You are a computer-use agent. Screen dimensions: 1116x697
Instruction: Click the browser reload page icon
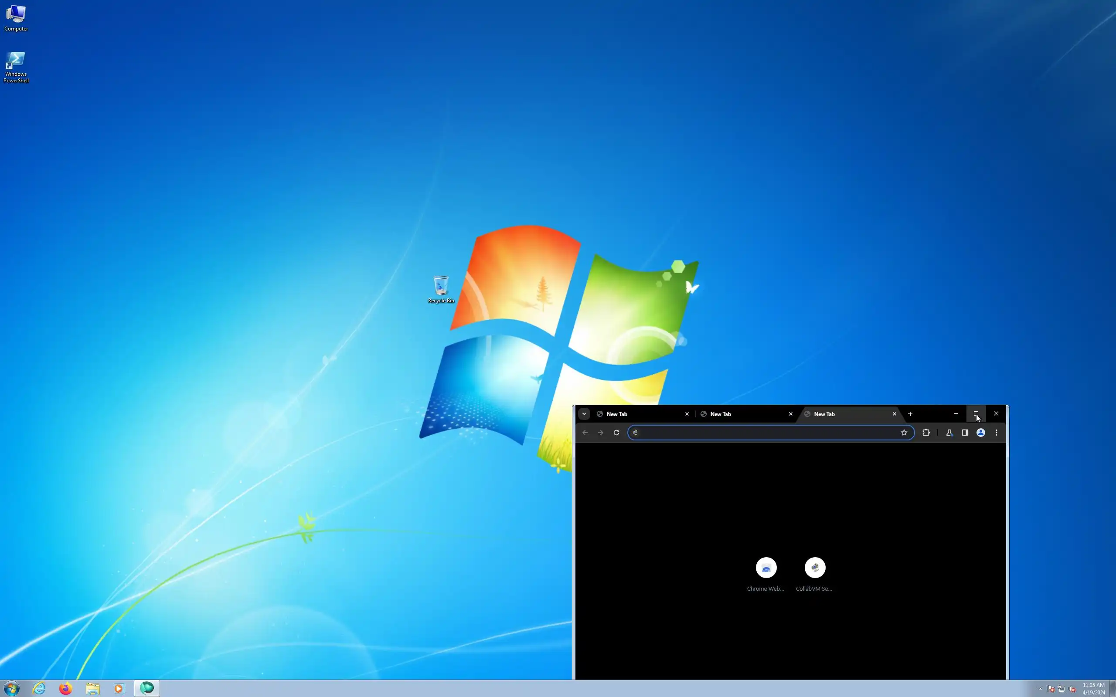click(616, 433)
